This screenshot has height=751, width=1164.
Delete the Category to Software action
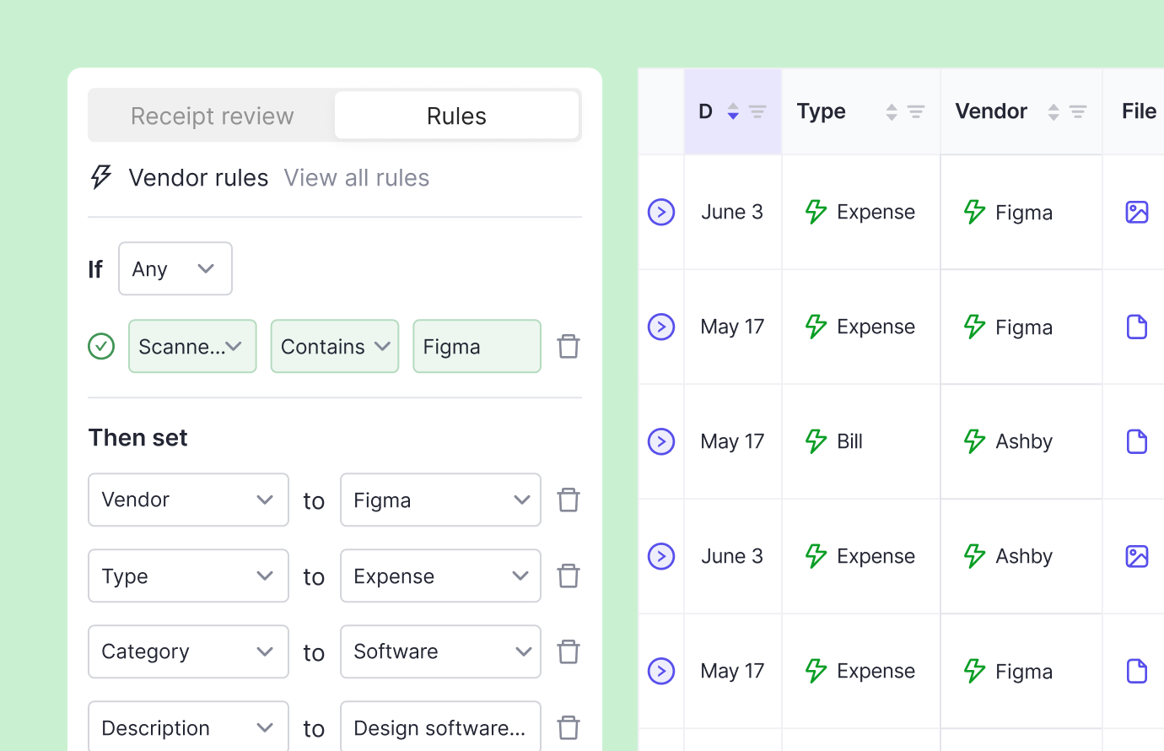[569, 651]
